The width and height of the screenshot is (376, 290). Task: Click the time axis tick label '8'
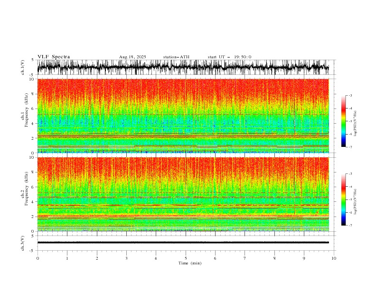274,258
